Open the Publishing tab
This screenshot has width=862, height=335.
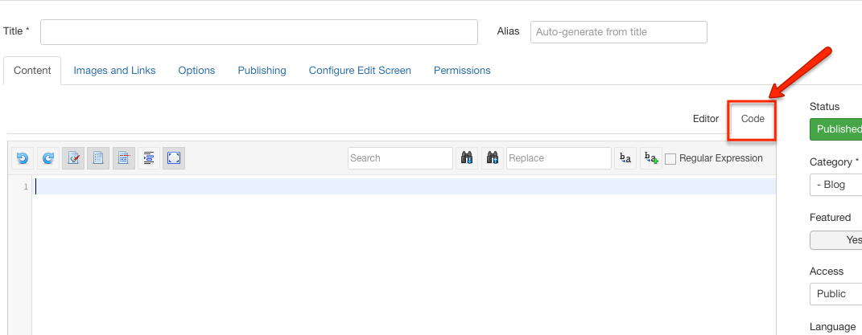[x=262, y=70]
